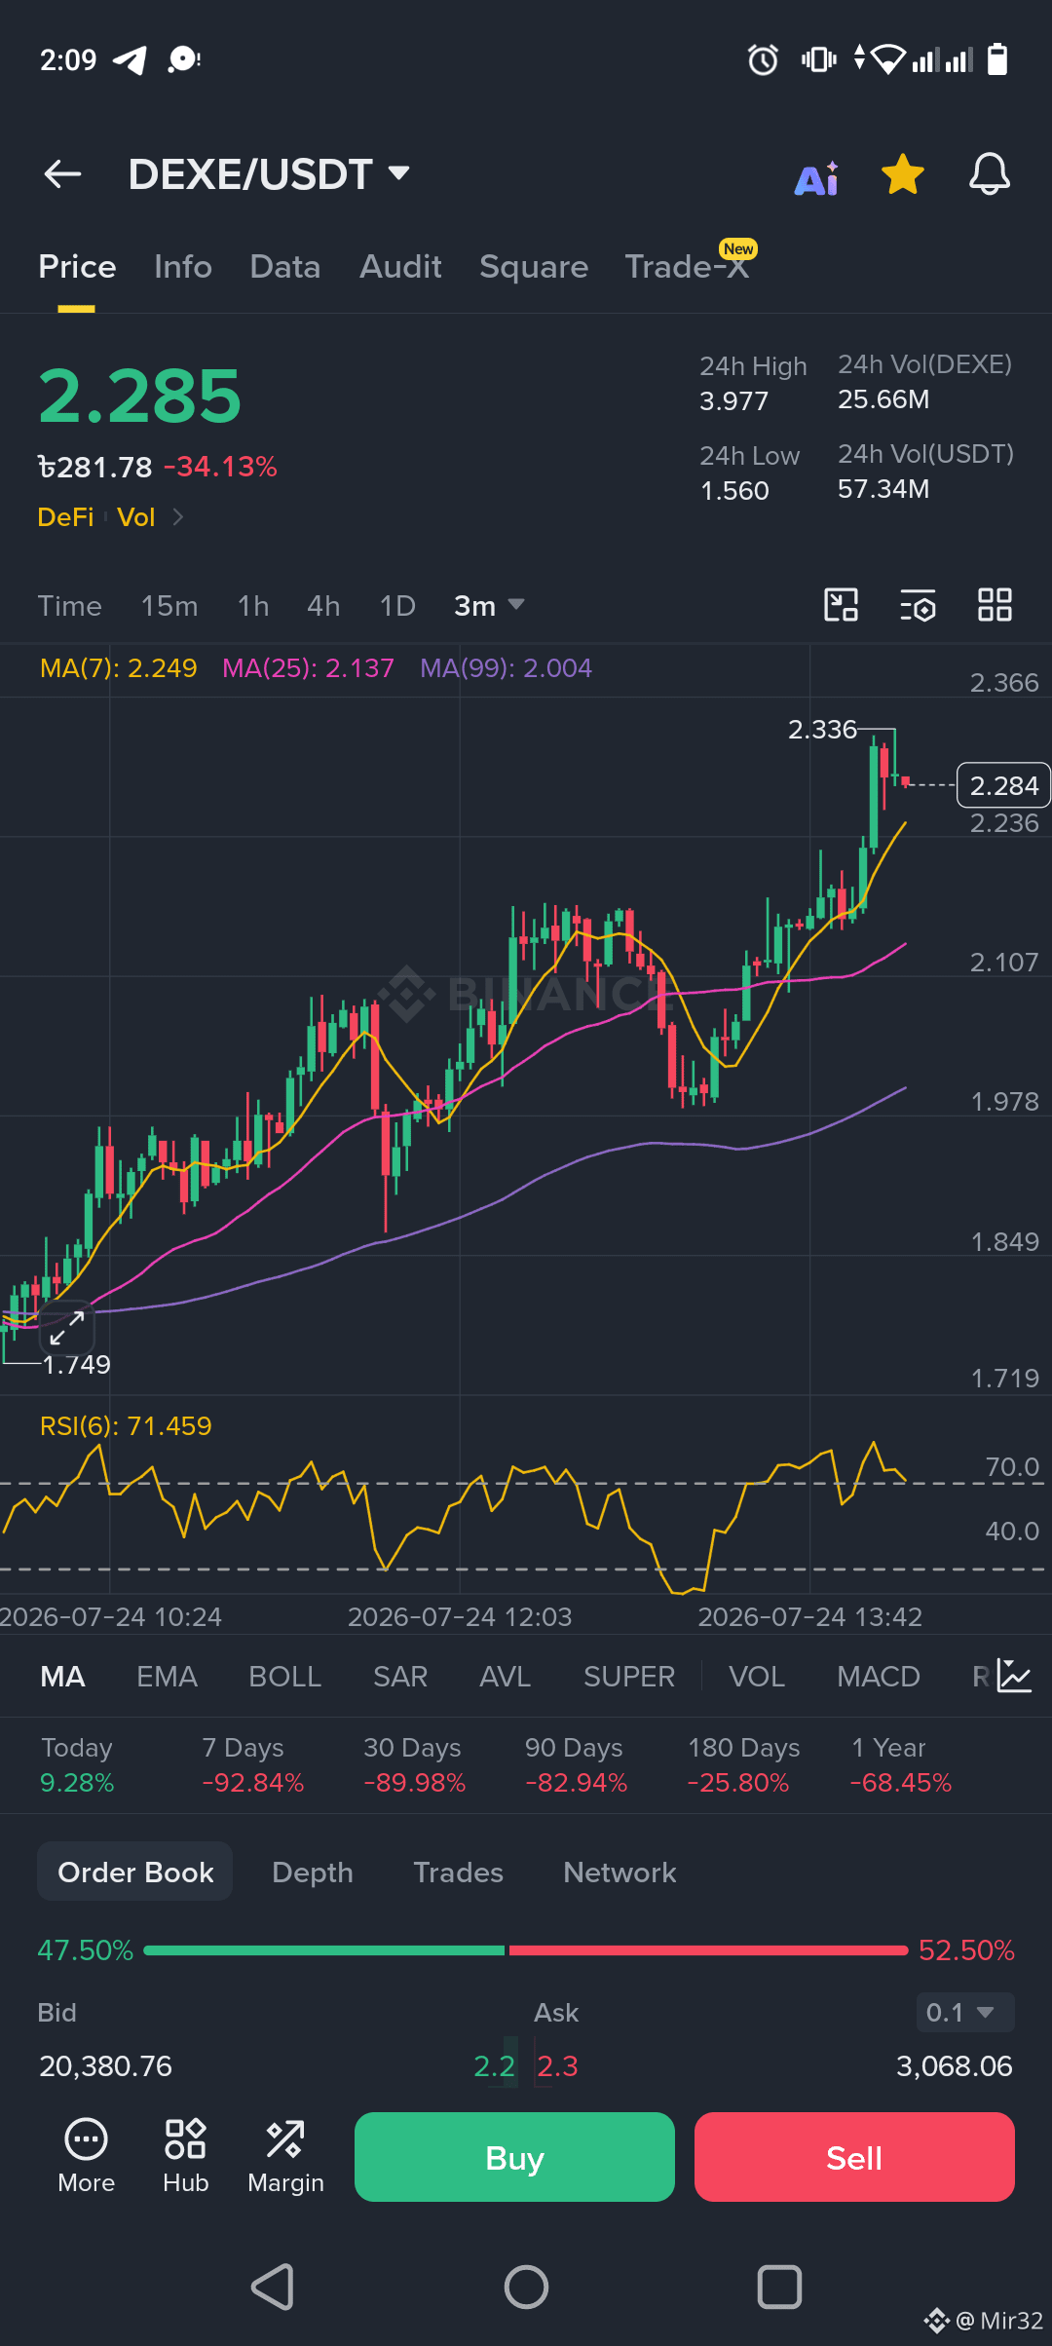The image size is (1052, 2346).
Task: Switch to the Audit tab
Action: tap(400, 267)
